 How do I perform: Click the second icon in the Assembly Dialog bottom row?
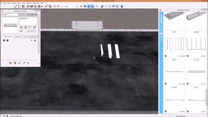15,63
